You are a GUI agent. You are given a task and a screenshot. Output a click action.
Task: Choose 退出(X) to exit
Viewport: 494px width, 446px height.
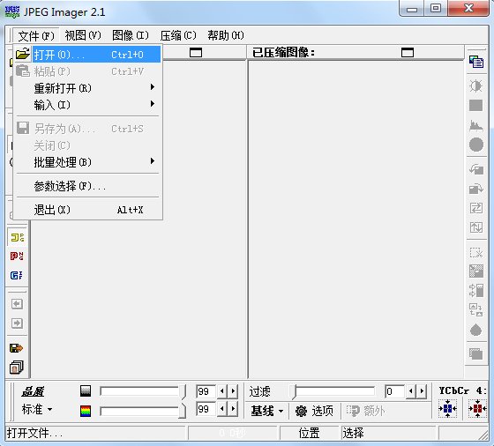pos(88,210)
